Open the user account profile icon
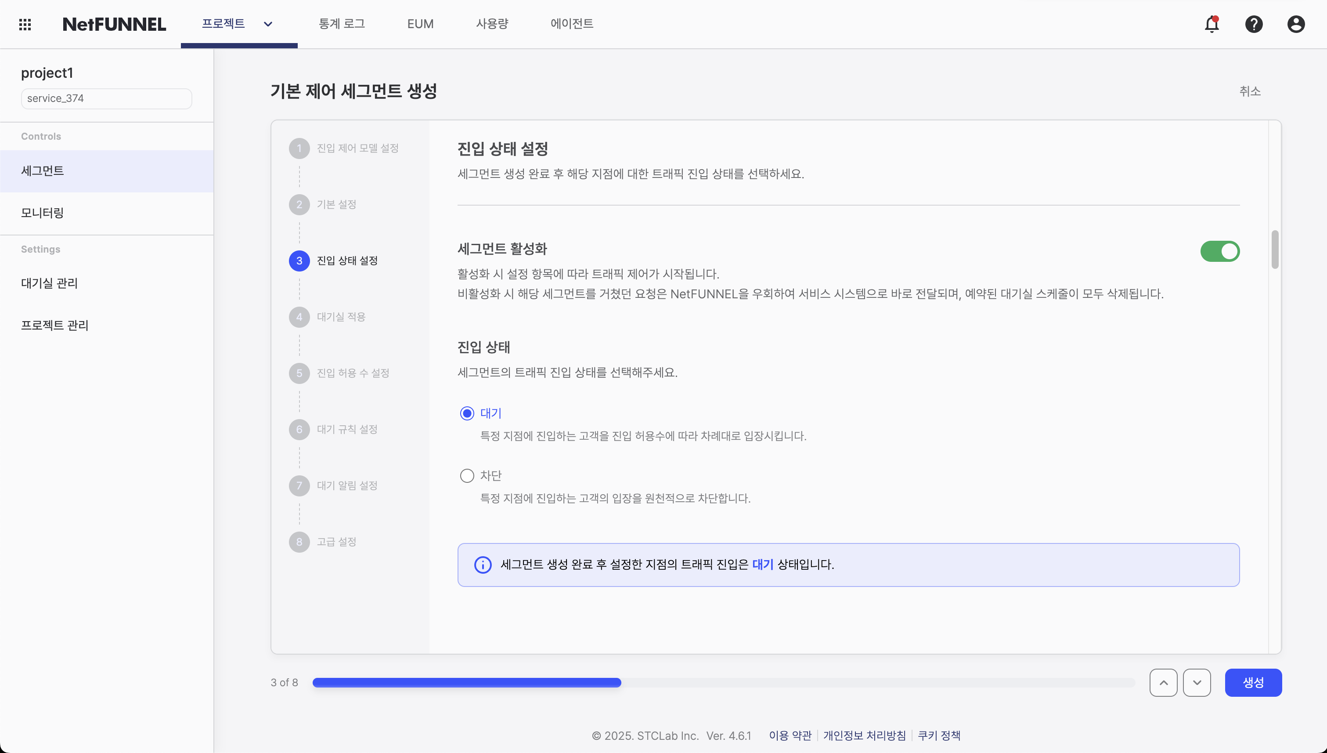Image resolution: width=1327 pixels, height=753 pixels. click(1296, 24)
